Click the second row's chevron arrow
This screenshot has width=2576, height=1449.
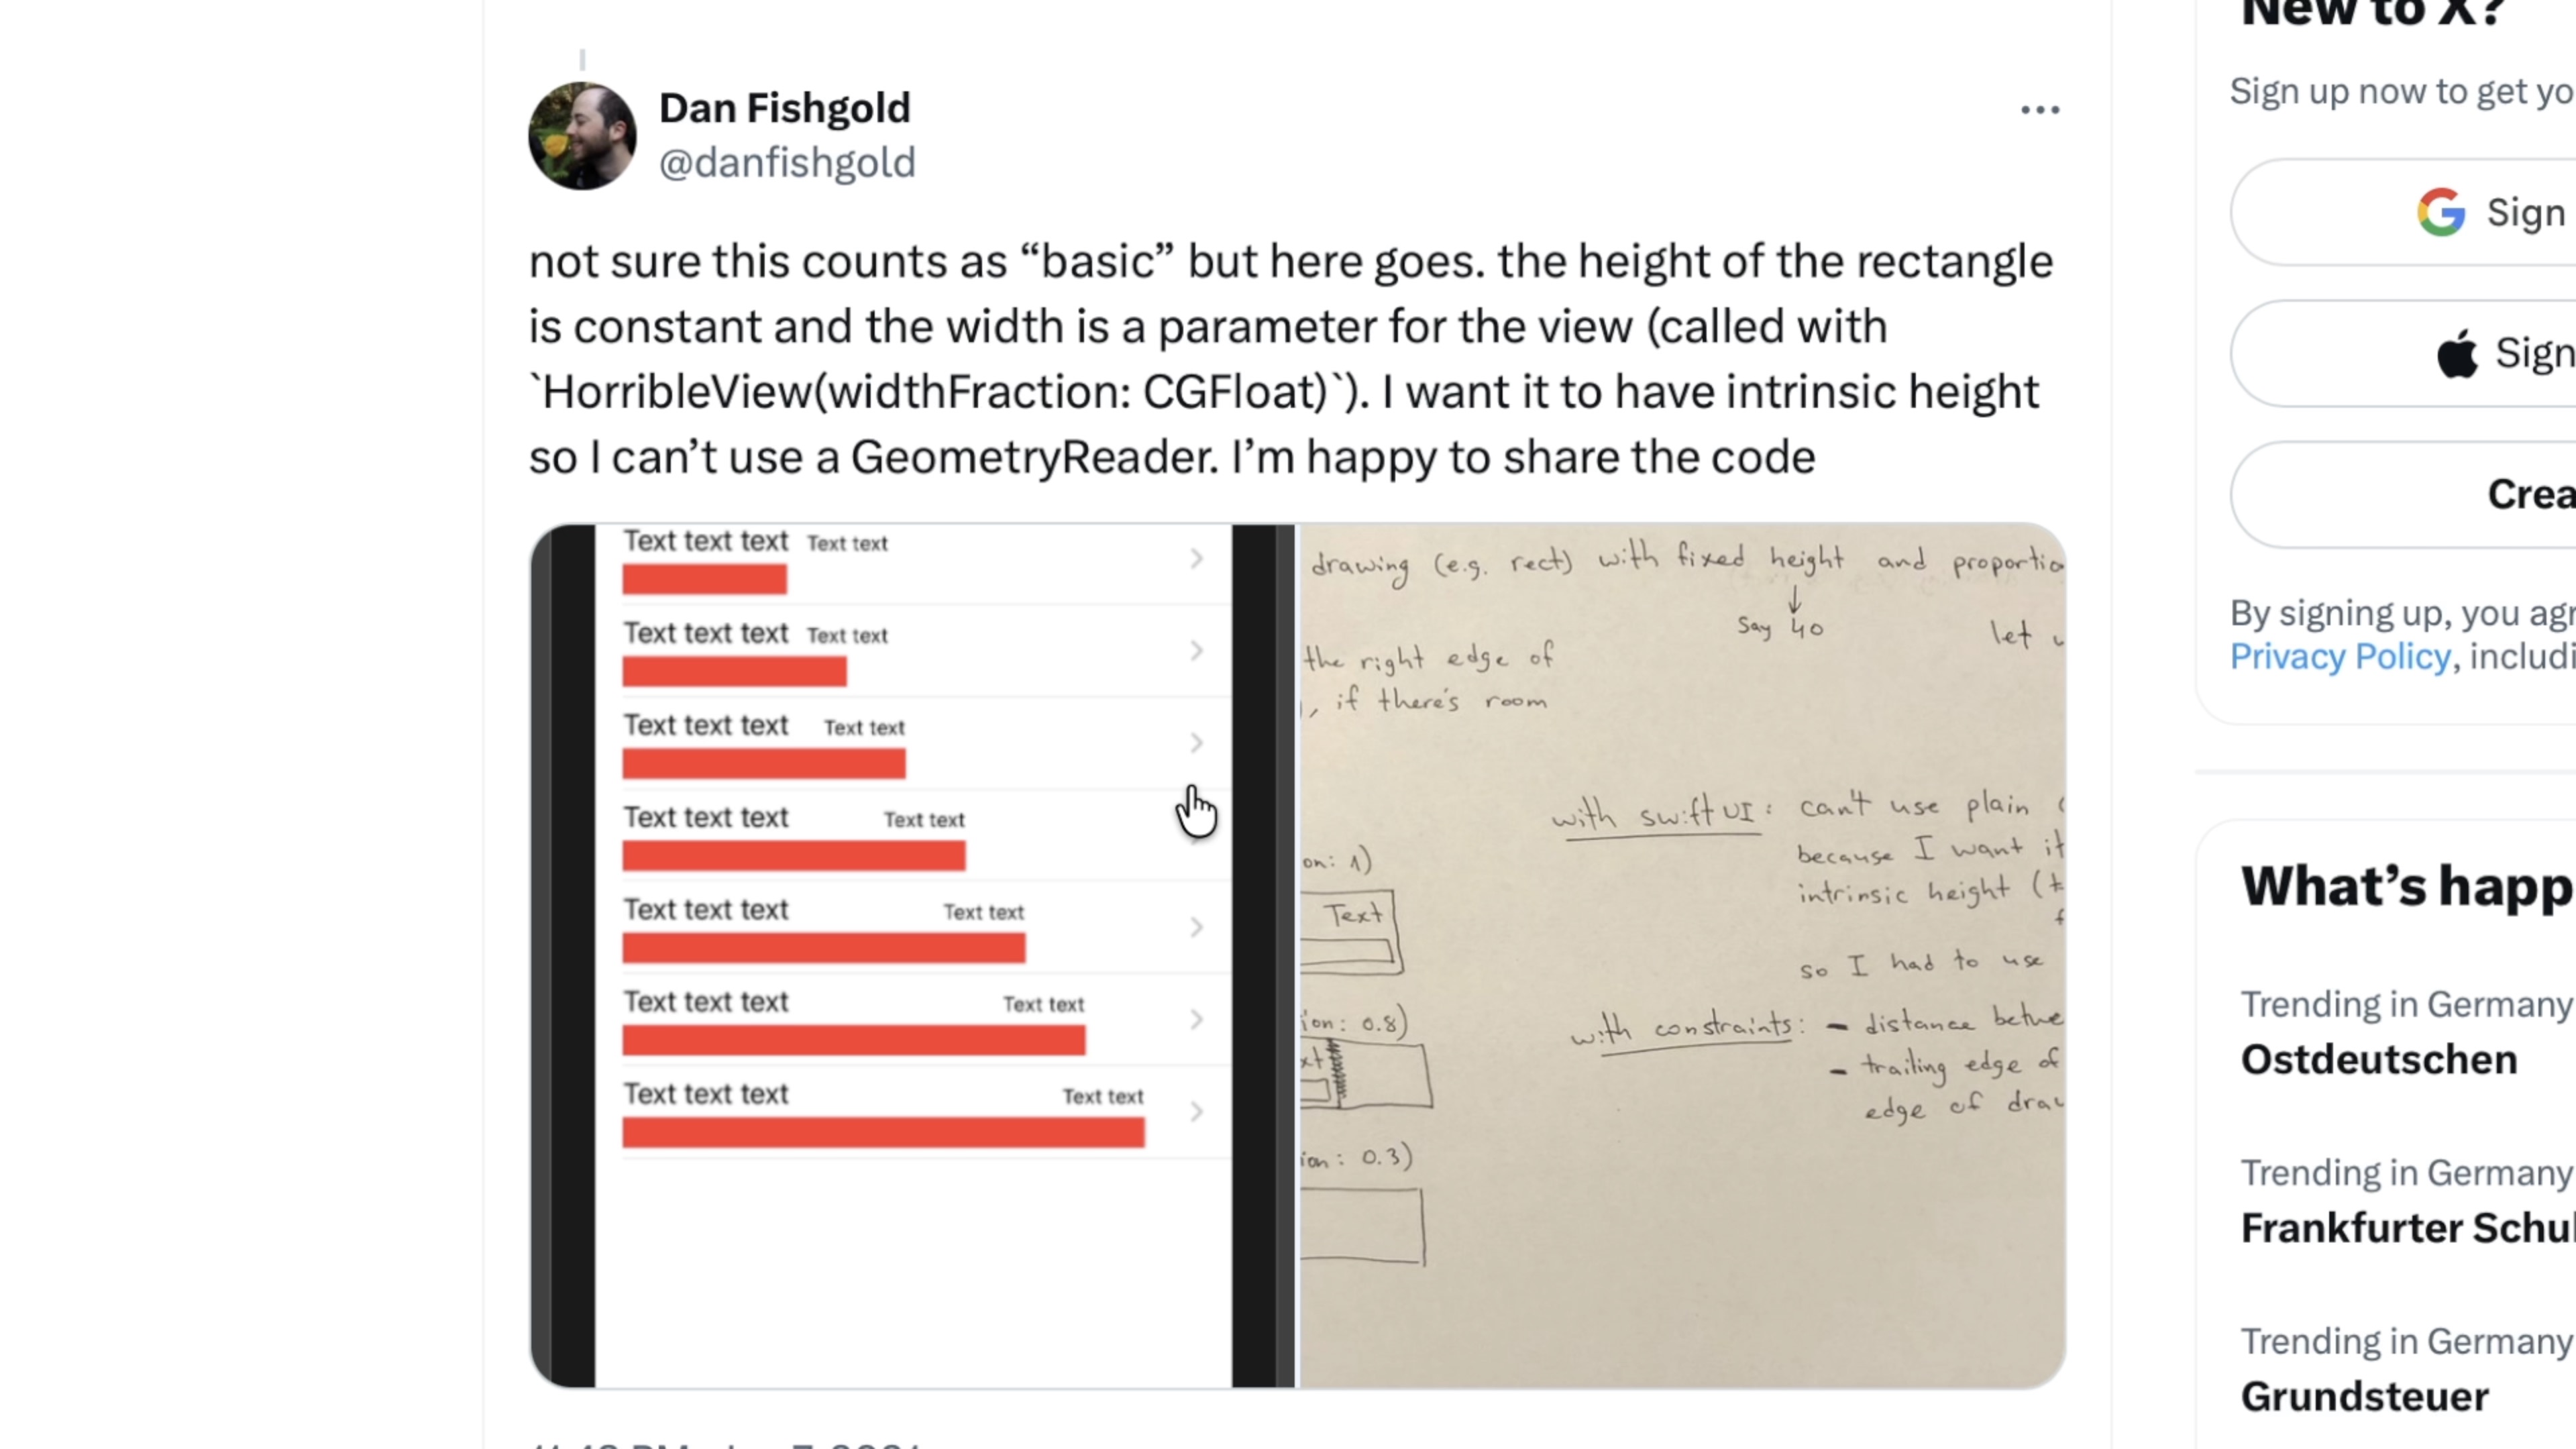1196,651
